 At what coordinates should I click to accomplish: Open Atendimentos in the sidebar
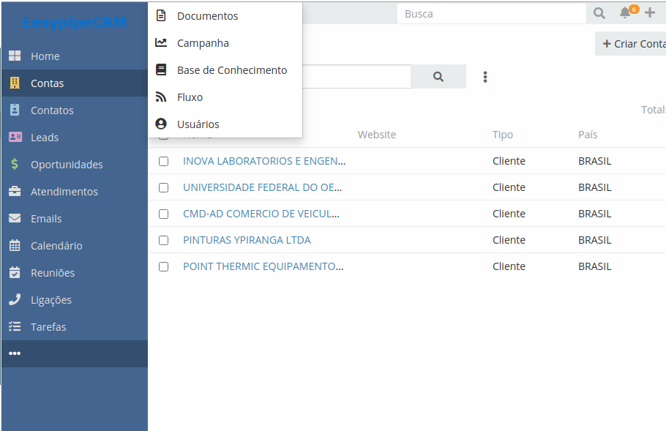point(75,192)
